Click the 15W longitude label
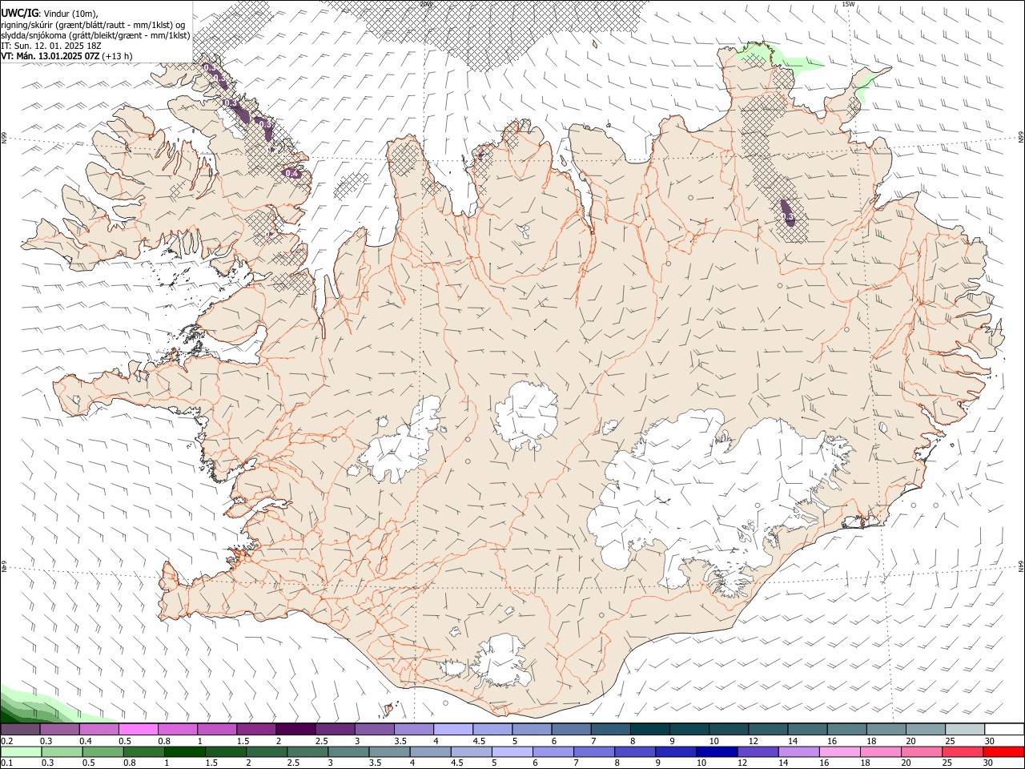This screenshot has width=1025, height=769. coord(848,4)
